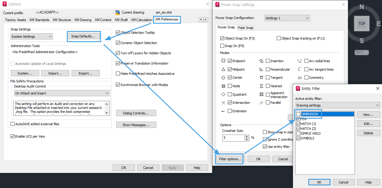
Task: Open Desktop Audit Control dropdown
Action: click(62, 93)
